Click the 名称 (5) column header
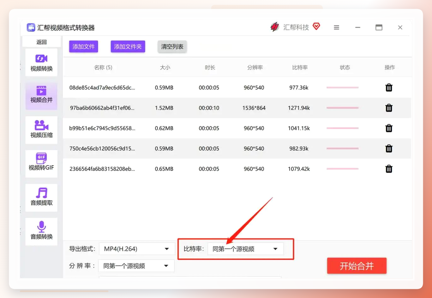Viewport: 432px width, 298px height. click(103, 67)
